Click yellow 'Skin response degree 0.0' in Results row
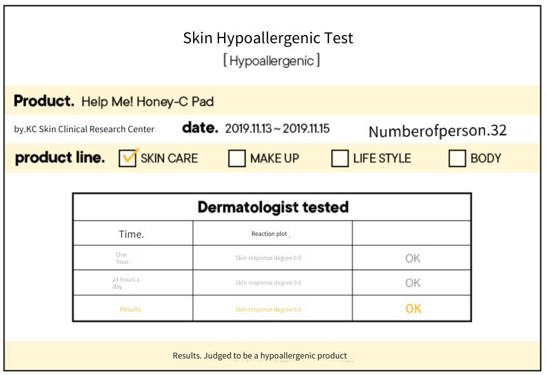Image resolution: width=546 pixels, height=375 pixels. pyautogui.click(x=268, y=310)
